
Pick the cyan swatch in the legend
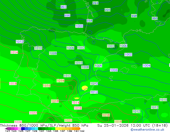[x=36, y=128]
